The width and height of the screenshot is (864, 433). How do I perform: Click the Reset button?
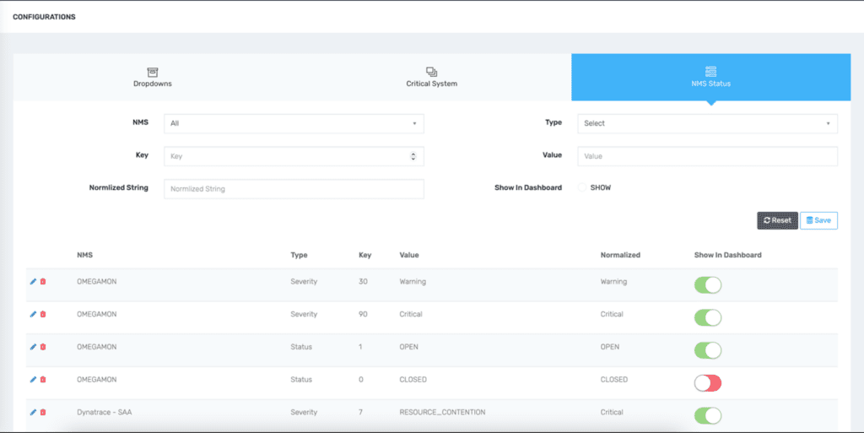click(777, 220)
